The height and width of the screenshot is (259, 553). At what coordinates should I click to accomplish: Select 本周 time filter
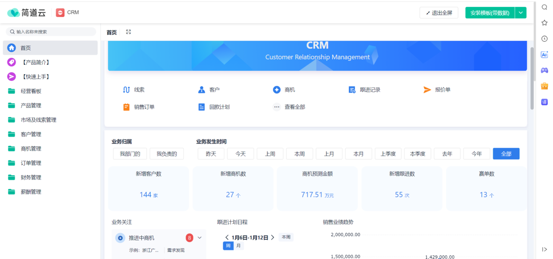click(x=300, y=154)
